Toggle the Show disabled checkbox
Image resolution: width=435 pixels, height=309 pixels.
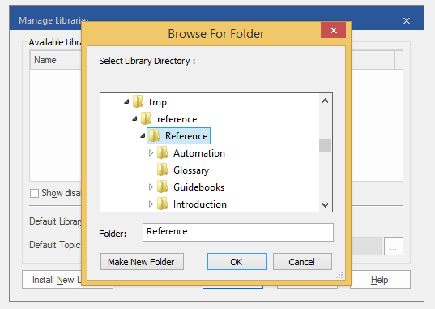pos(34,193)
